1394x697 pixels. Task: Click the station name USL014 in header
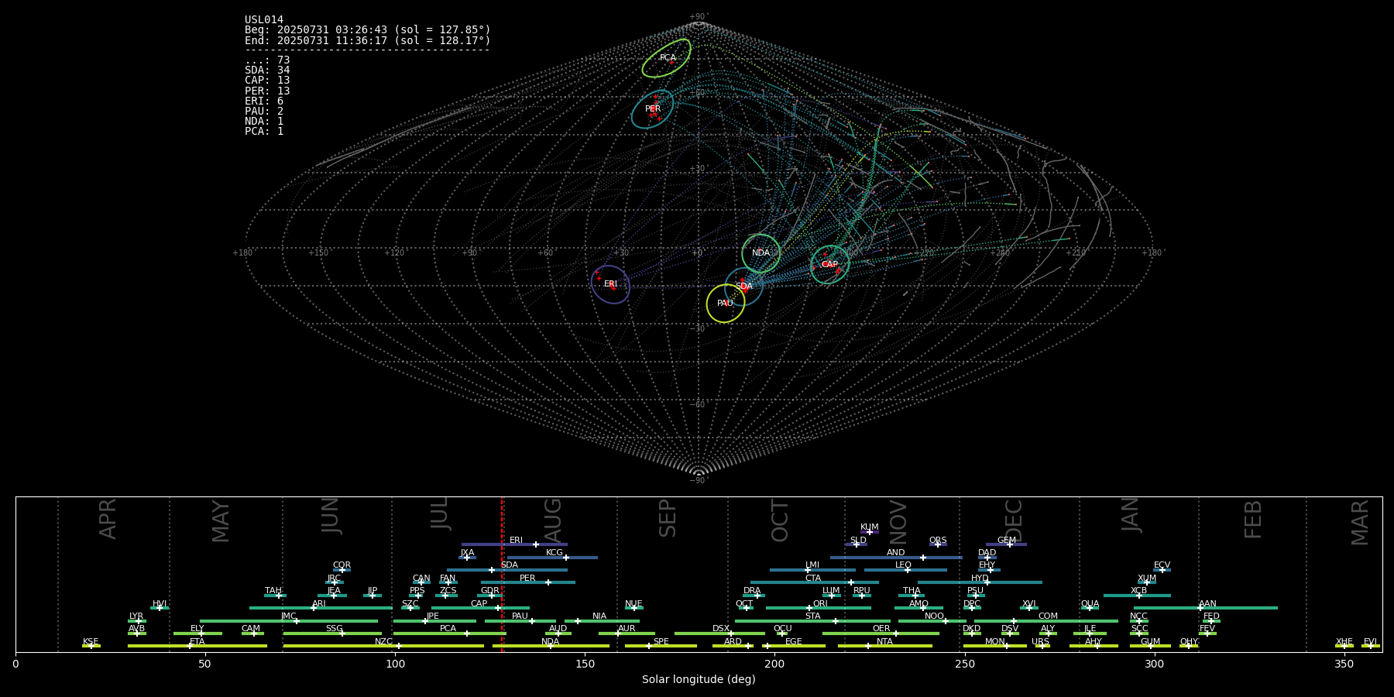(x=264, y=20)
